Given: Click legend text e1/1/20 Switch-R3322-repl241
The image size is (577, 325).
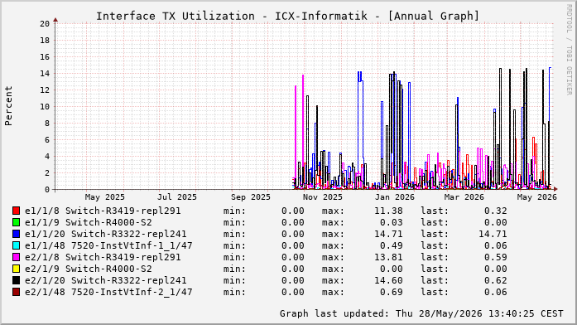Looking at the screenshot, I should pyautogui.click(x=106, y=234).
